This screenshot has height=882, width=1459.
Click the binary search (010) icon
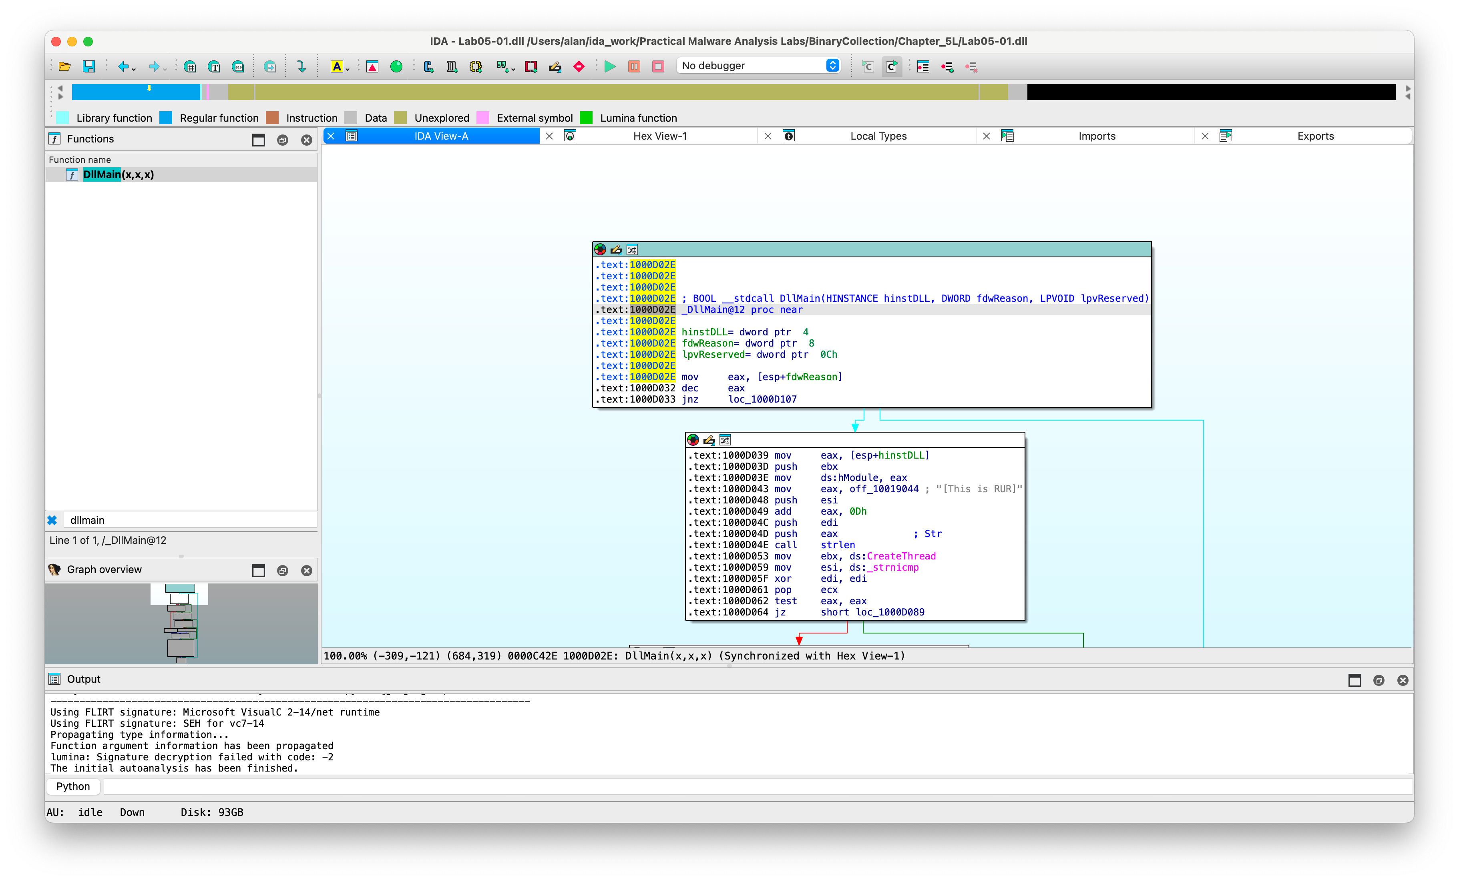pos(238,66)
